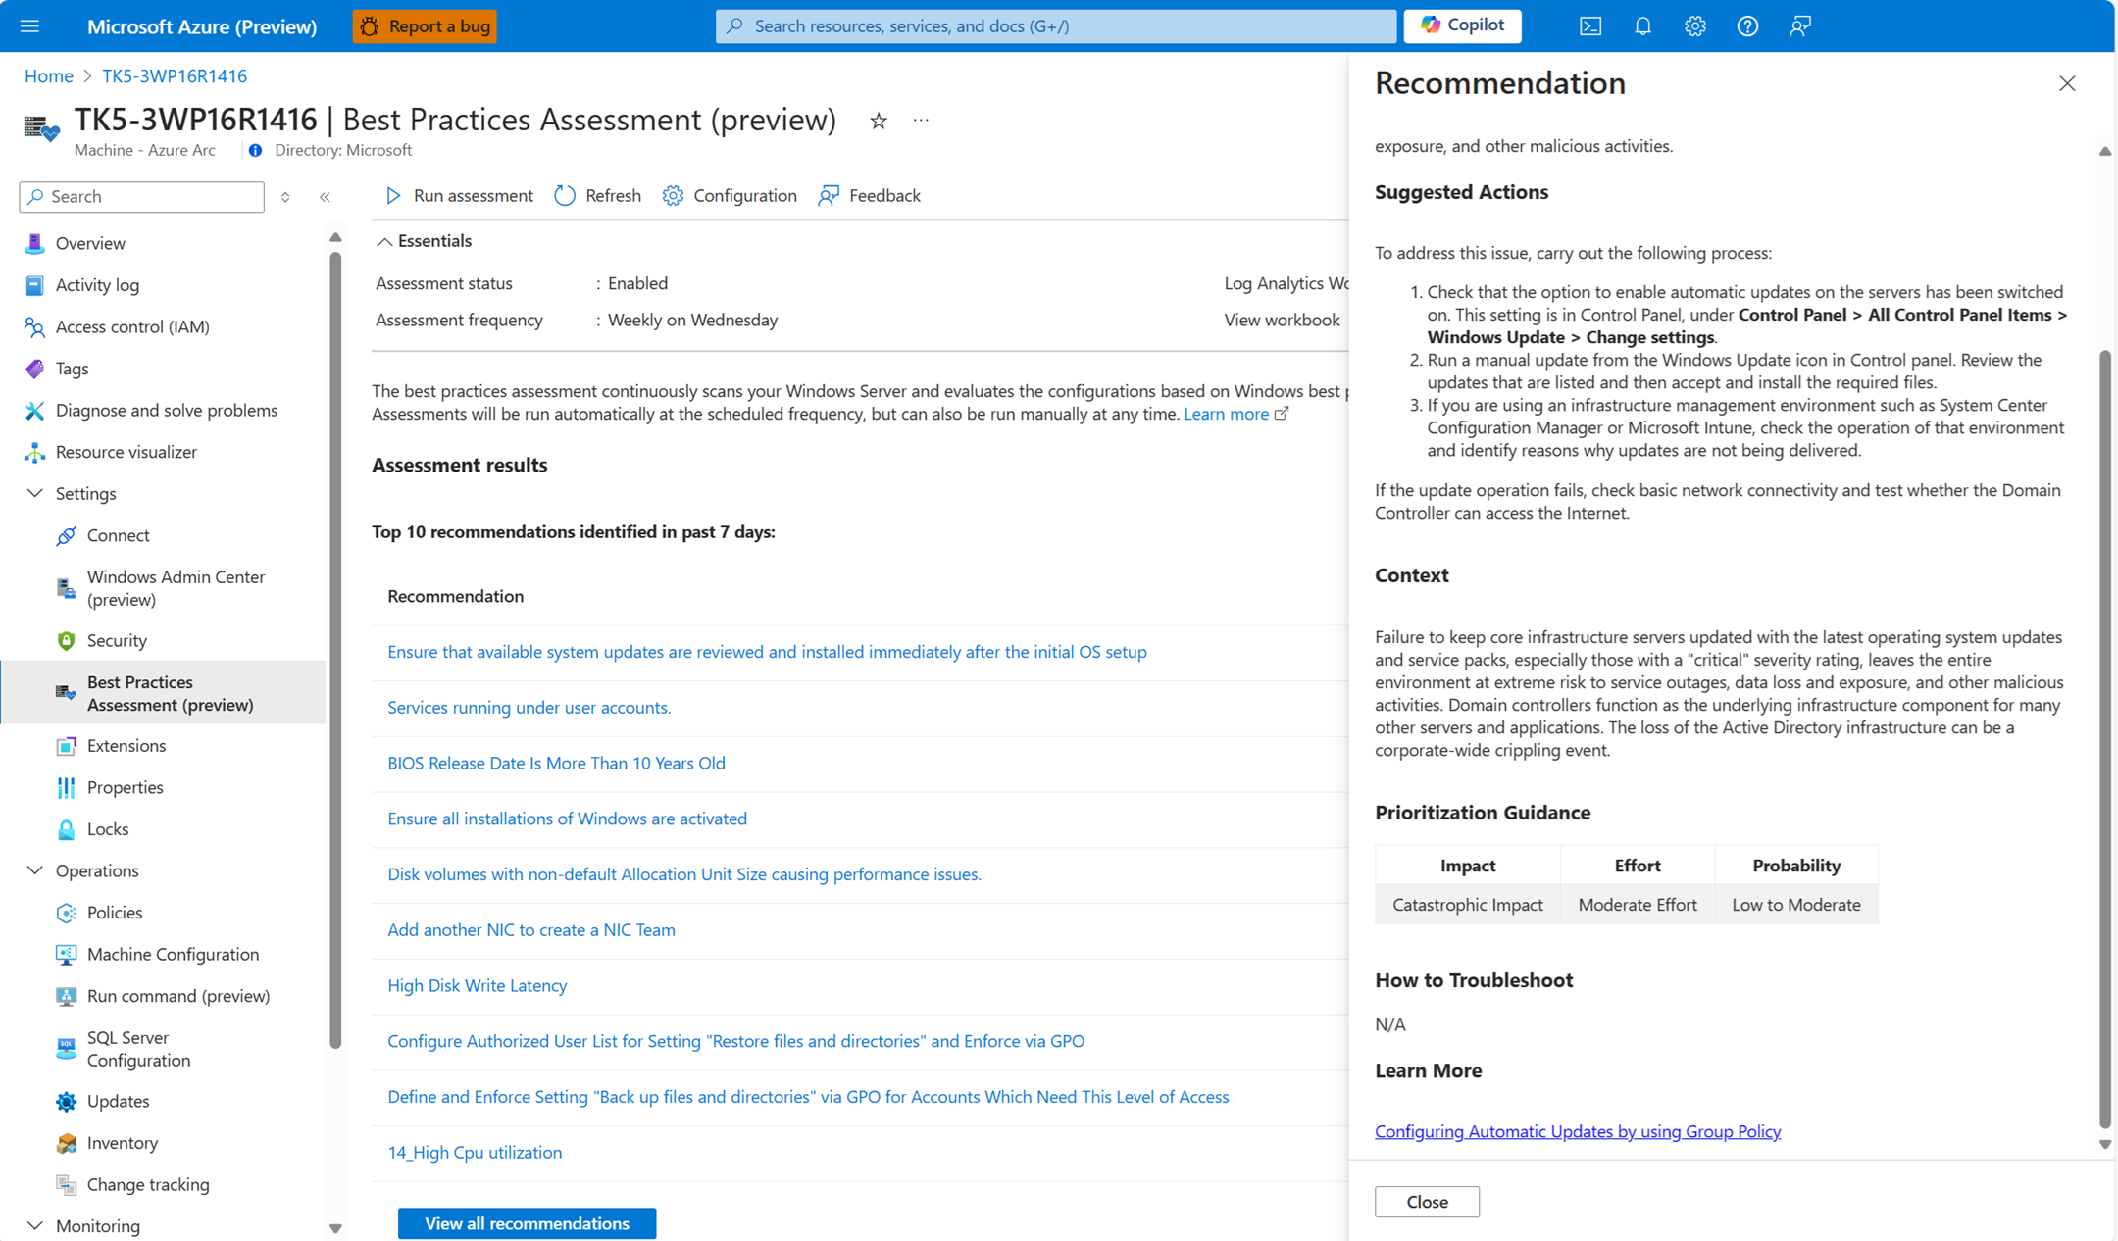
Task: Focus the global search resources field
Action: pyautogui.click(x=1056, y=26)
